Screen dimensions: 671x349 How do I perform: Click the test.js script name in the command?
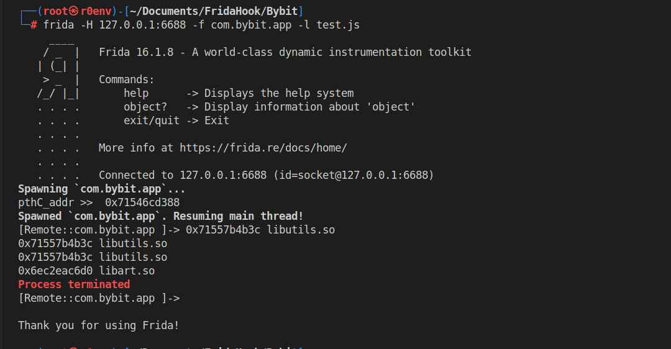pos(338,25)
